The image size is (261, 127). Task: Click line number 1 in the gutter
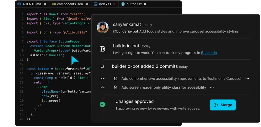click(23, 14)
